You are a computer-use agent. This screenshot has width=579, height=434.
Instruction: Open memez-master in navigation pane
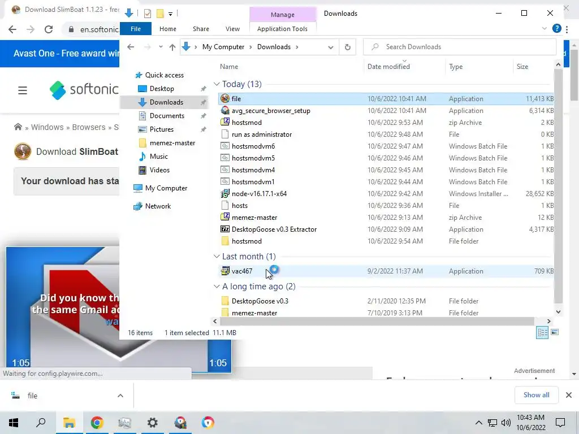[x=172, y=143]
